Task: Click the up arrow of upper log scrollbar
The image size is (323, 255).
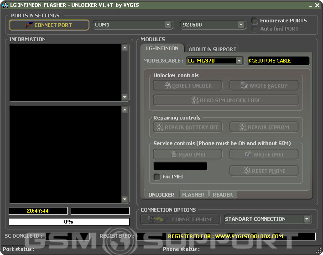Action: [125, 48]
